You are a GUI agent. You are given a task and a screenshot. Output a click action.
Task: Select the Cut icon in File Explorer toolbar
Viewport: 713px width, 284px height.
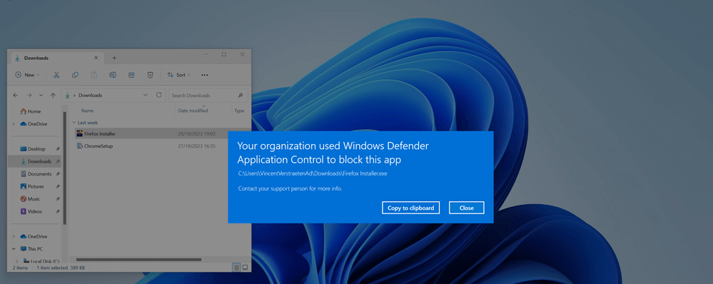pos(56,75)
